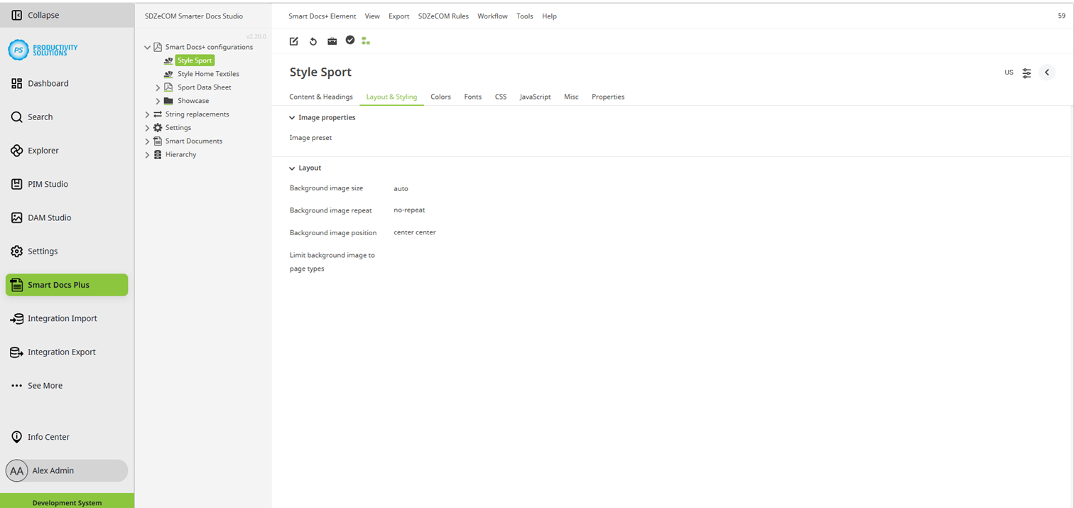Open the Help menu

549,16
